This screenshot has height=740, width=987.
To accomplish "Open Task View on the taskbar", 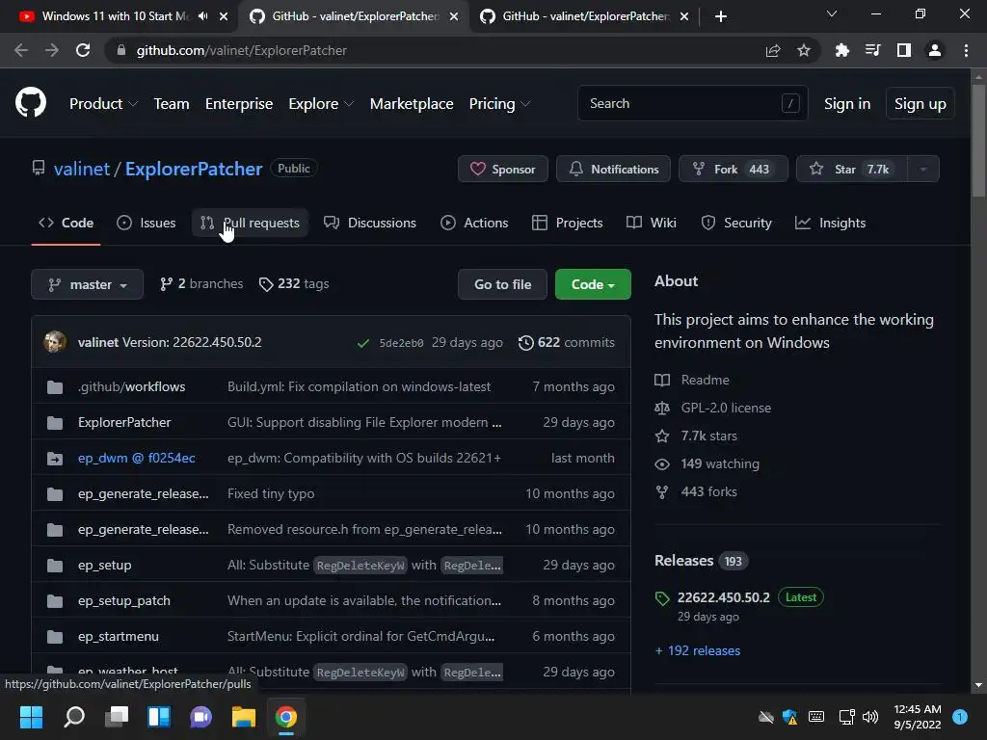I will click(117, 717).
